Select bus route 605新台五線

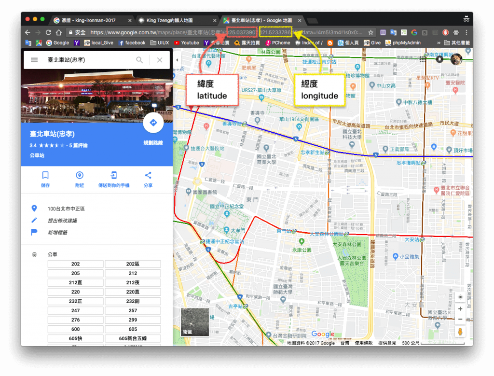[133, 338]
